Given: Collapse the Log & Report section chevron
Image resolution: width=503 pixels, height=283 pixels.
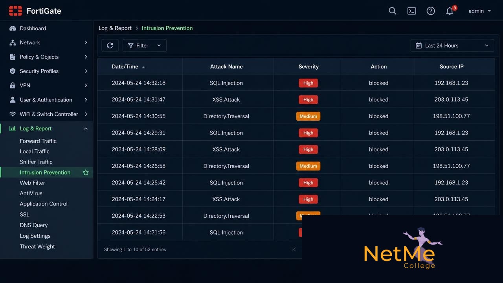Looking at the screenshot, I should (x=86, y=129).
